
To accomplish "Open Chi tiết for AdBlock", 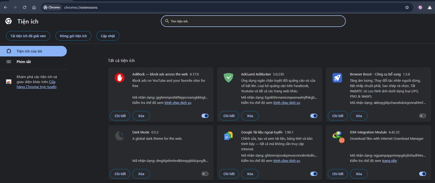I will pos(120,116).
